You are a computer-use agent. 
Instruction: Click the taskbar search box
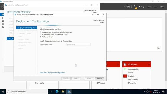(27, 92)
